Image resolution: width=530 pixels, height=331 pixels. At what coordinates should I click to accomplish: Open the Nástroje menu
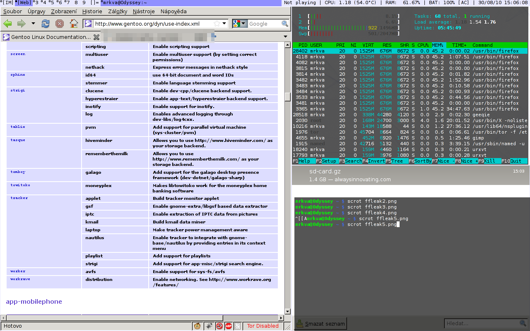pyautogui.click(x=145, y=12)
